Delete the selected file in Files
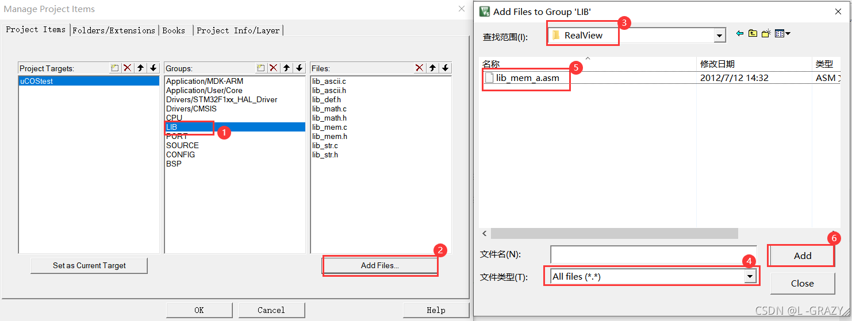The width and height of the screenshot is (852, 321). coord(420,68)
